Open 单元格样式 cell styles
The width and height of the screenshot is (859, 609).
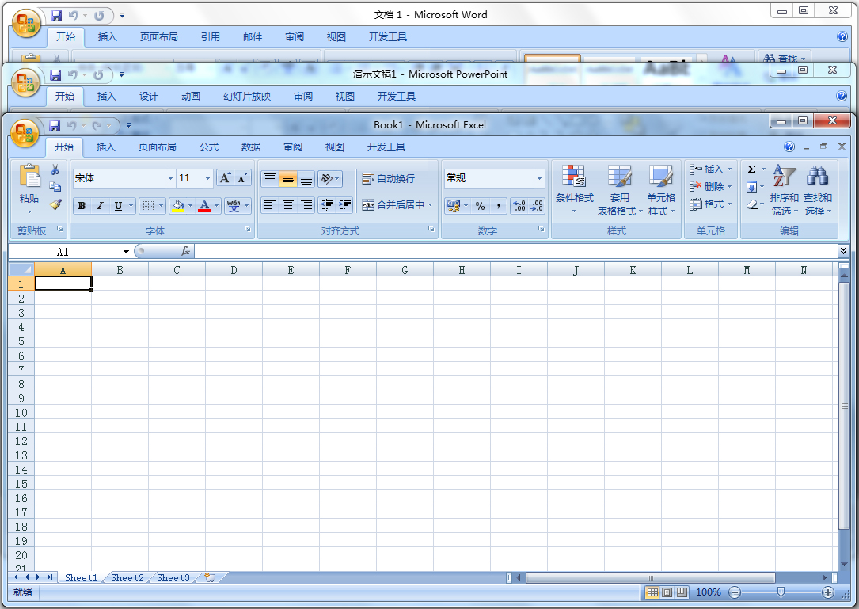click(x=661, y=189)
